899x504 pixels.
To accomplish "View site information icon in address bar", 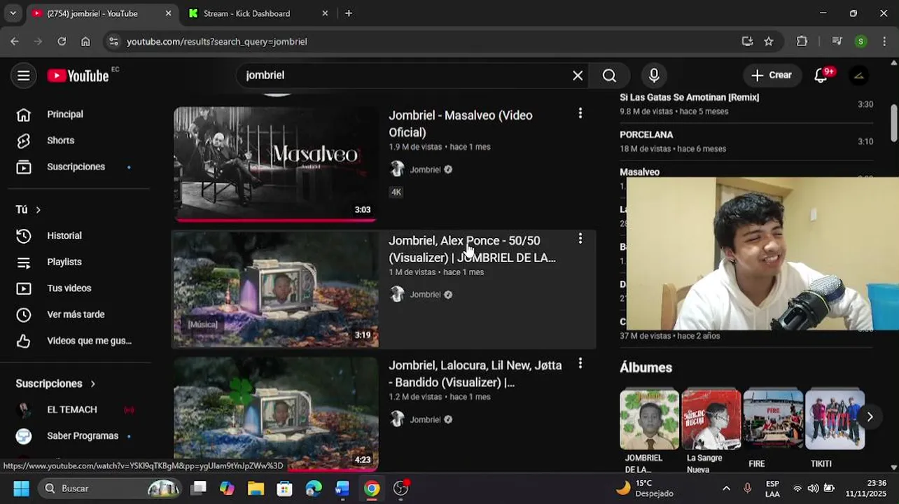I will click(114, 41).
